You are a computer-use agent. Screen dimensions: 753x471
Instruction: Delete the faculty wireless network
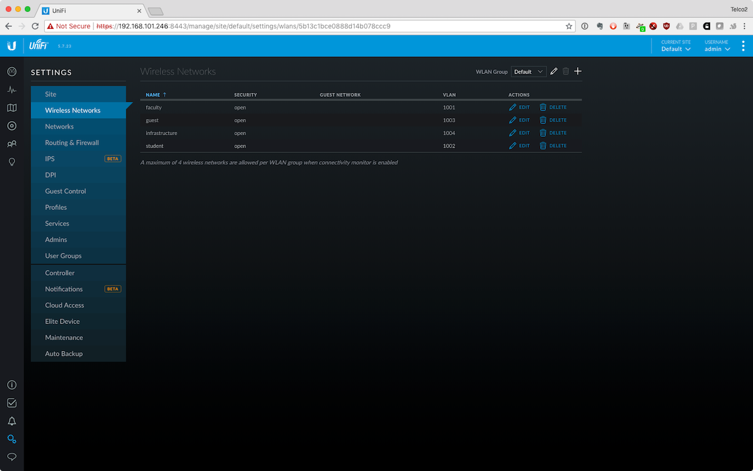coord(553,108)
